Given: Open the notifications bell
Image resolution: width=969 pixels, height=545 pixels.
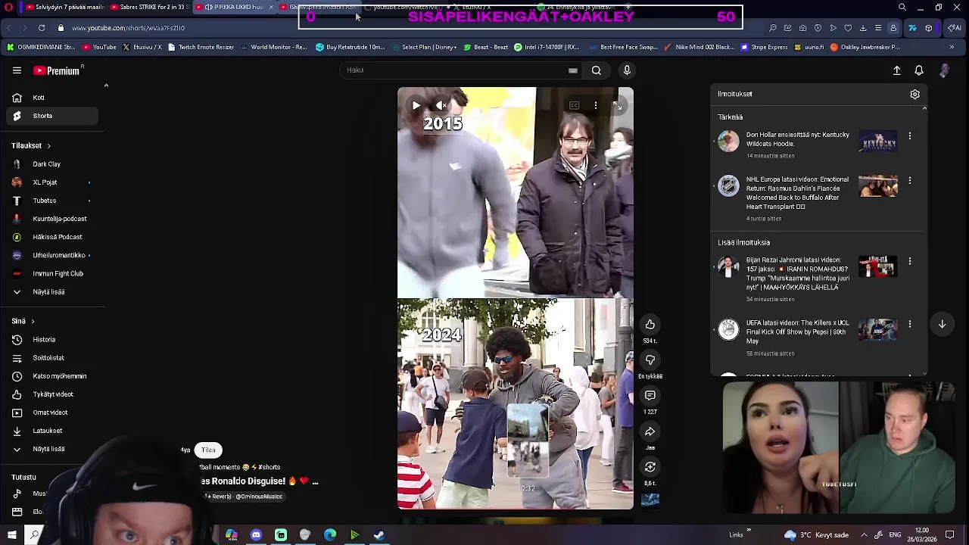Looking at the screenshot, I should click(919, 70).
